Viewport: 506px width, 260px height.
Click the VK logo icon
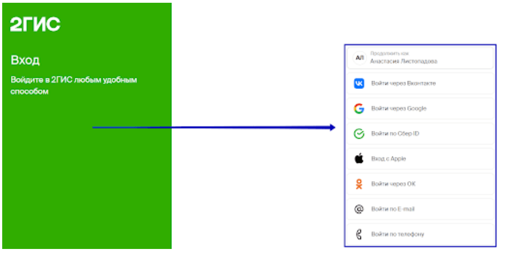tap(359, 83)
